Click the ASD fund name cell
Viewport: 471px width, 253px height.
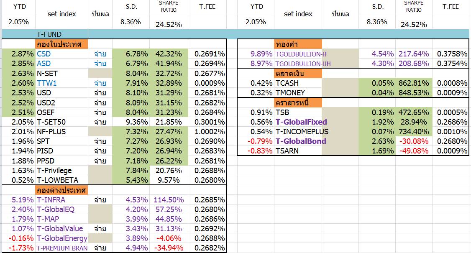tap(61, 64)
